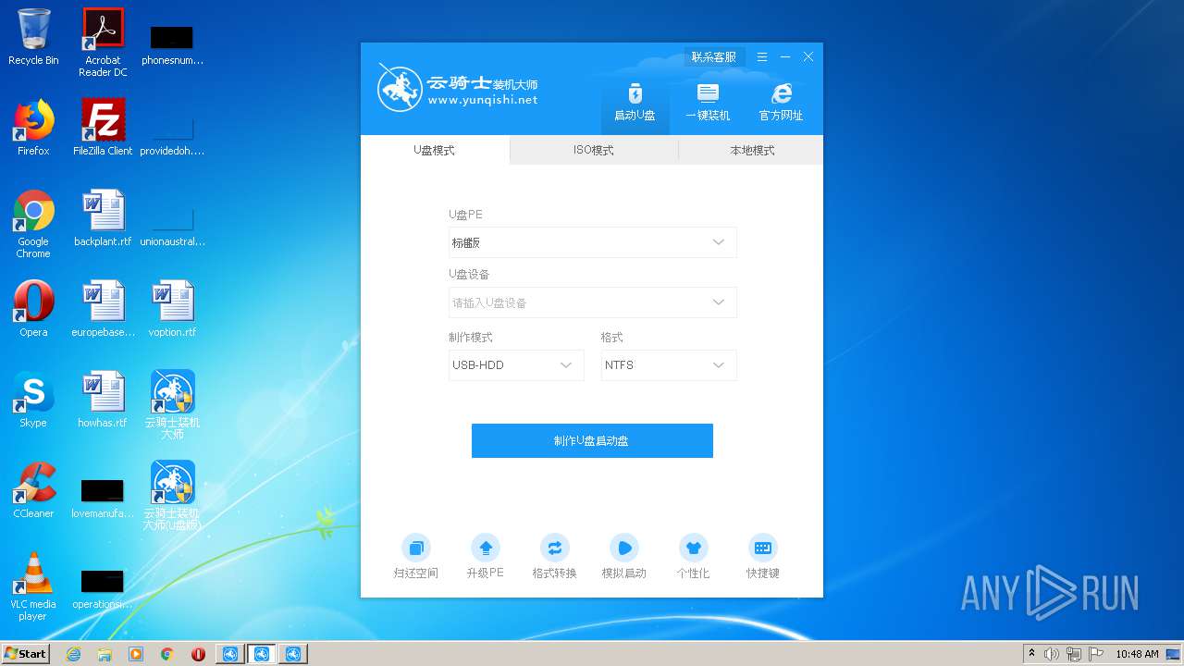
Task: Open Acrobat Reader DC desktop shortcut
Action: [x=103, y=42]
